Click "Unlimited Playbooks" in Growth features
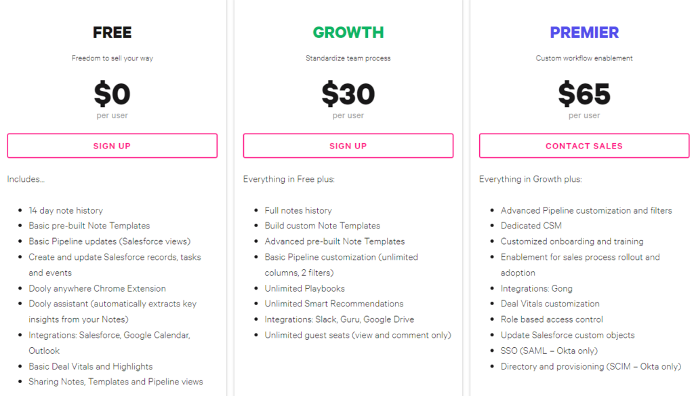The width and height of the screenshot is (694, 396). point(304,288)
